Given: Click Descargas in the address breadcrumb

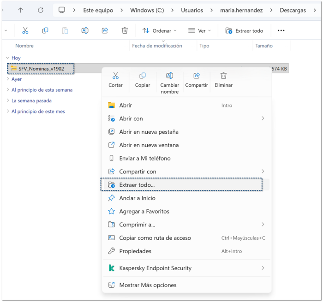Looking at the screenshot, I should (293, 10).
